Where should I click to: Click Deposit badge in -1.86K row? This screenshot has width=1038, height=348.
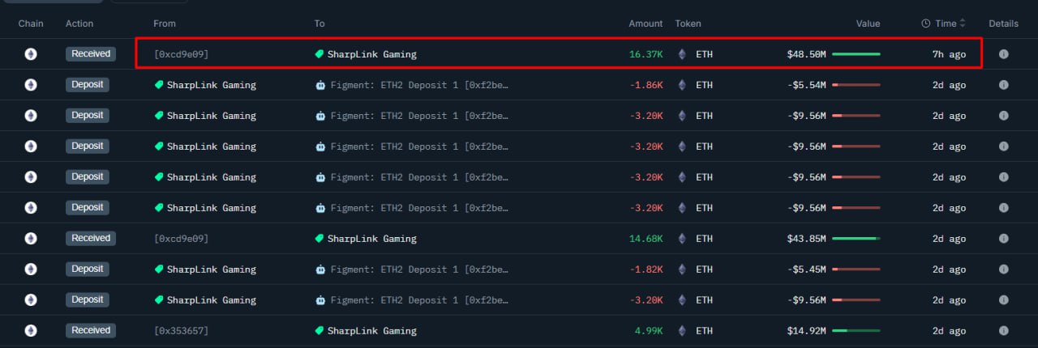point(87,85)
